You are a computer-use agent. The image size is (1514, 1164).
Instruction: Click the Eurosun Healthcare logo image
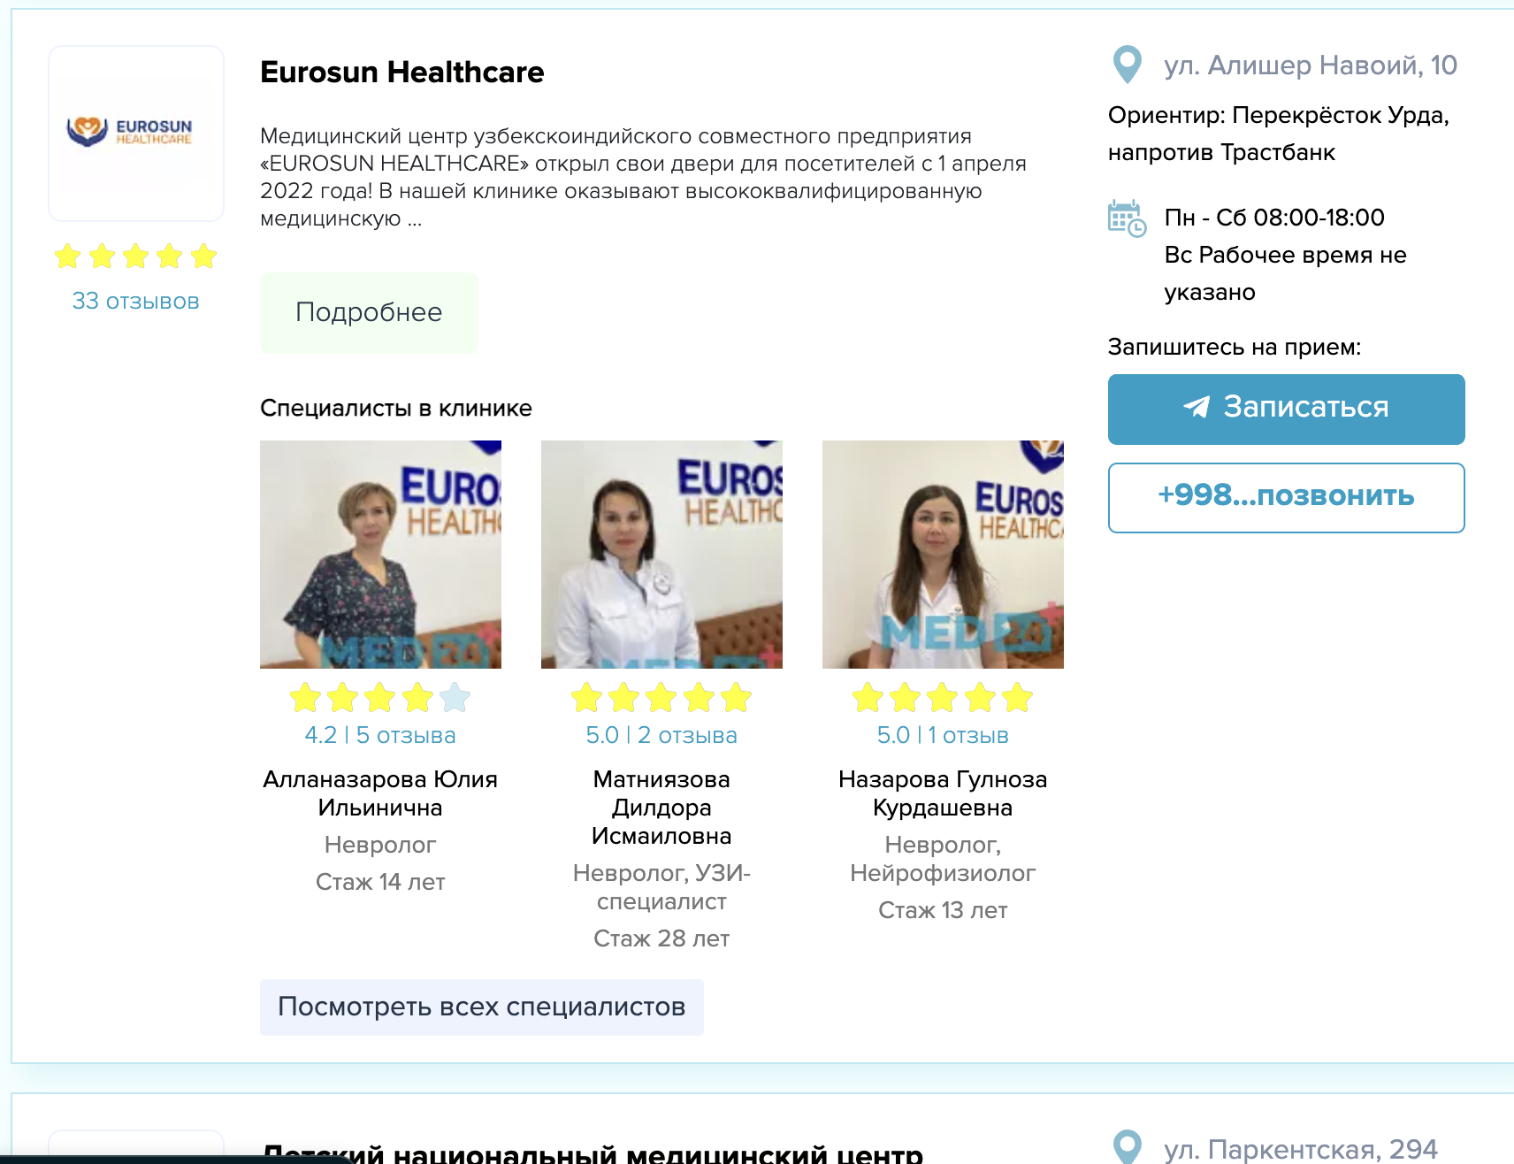coord(136,134)
